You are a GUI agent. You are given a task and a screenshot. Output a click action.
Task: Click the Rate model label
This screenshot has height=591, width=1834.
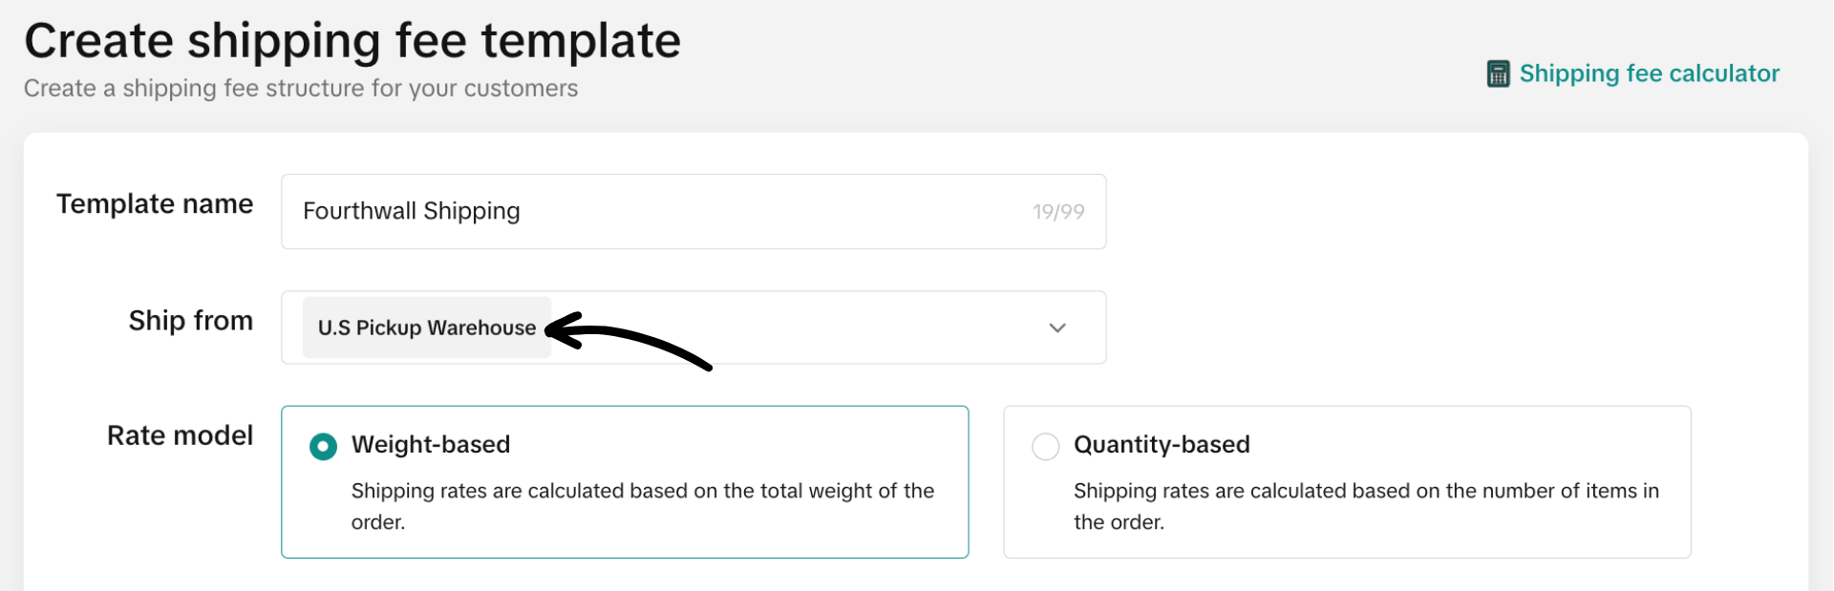181,435
